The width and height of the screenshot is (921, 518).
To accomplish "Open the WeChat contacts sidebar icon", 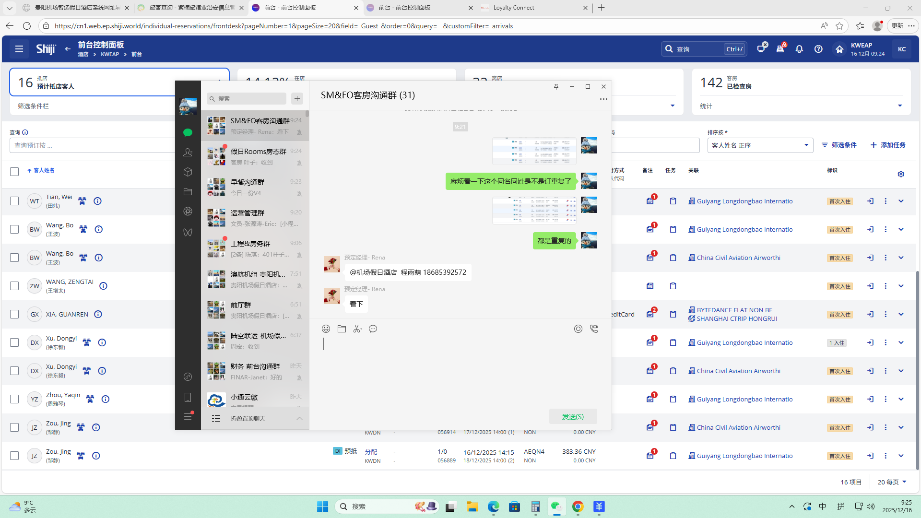I will (x=188, y=153).
